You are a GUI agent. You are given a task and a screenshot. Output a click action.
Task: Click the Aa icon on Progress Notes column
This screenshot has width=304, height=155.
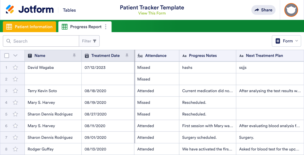coord(184,55)
